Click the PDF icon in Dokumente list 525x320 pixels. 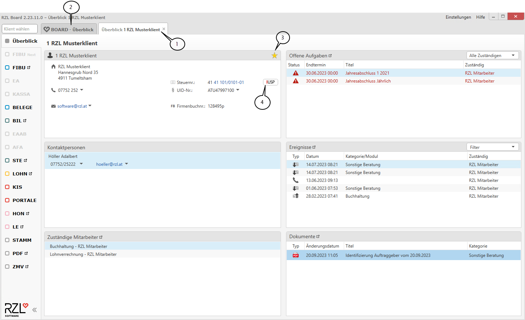coord(296,255)
